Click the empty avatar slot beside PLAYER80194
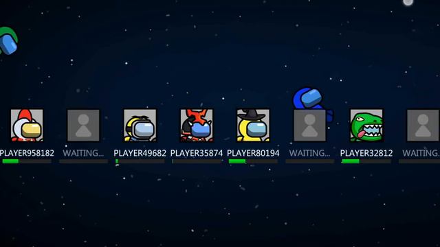The image size is (440, 247). click(x=310, y=125)
